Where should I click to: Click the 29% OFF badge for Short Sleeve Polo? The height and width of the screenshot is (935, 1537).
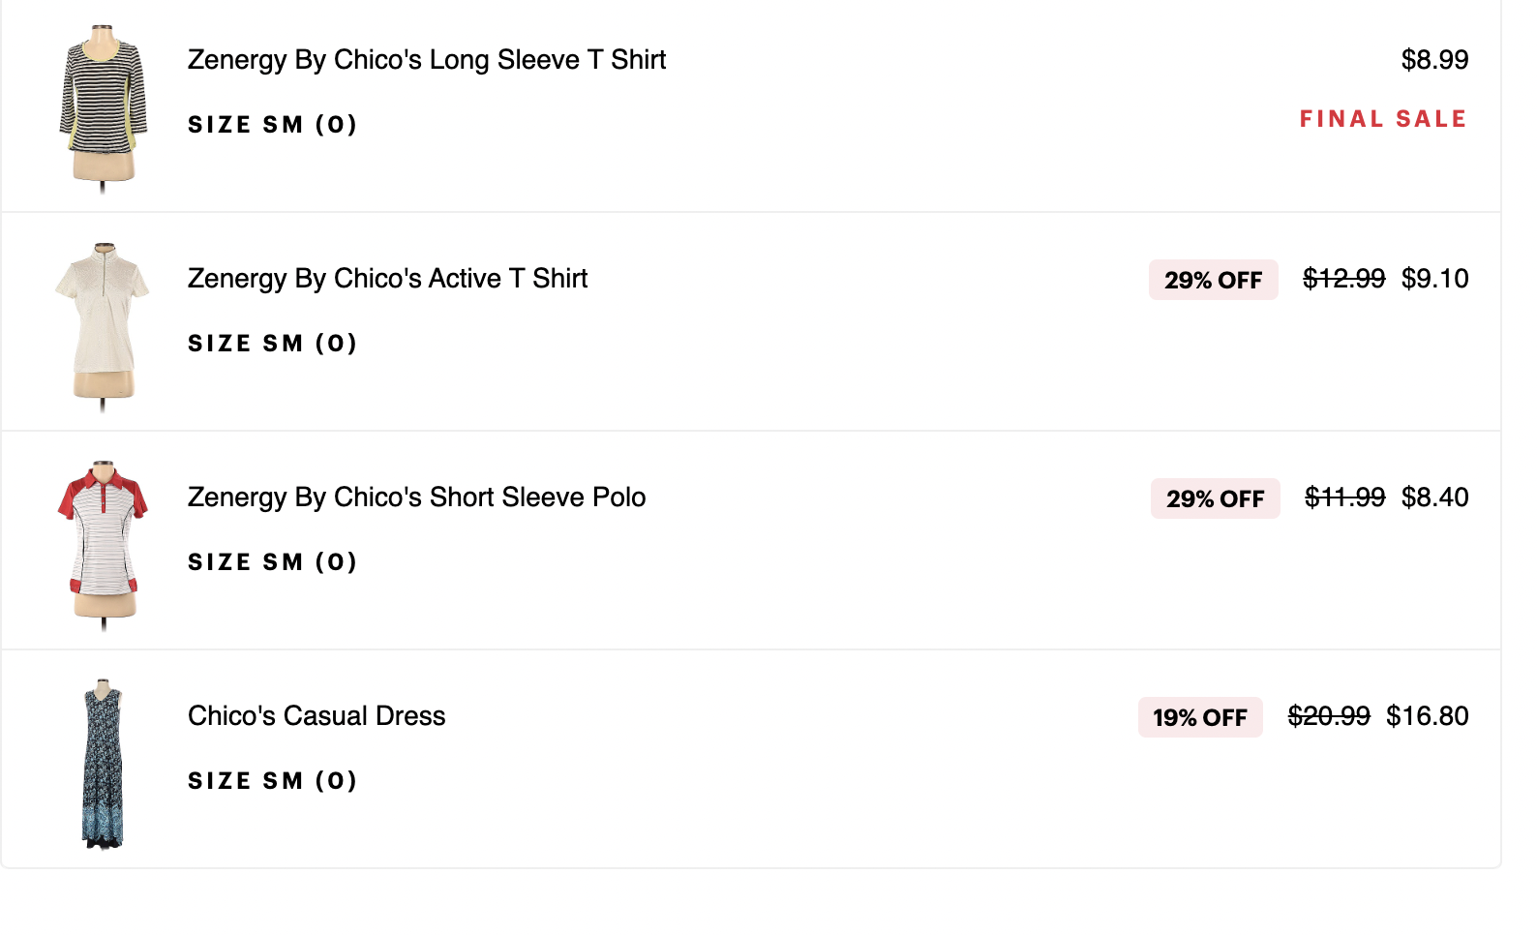pyautogui.click(x=1215, y=498)
